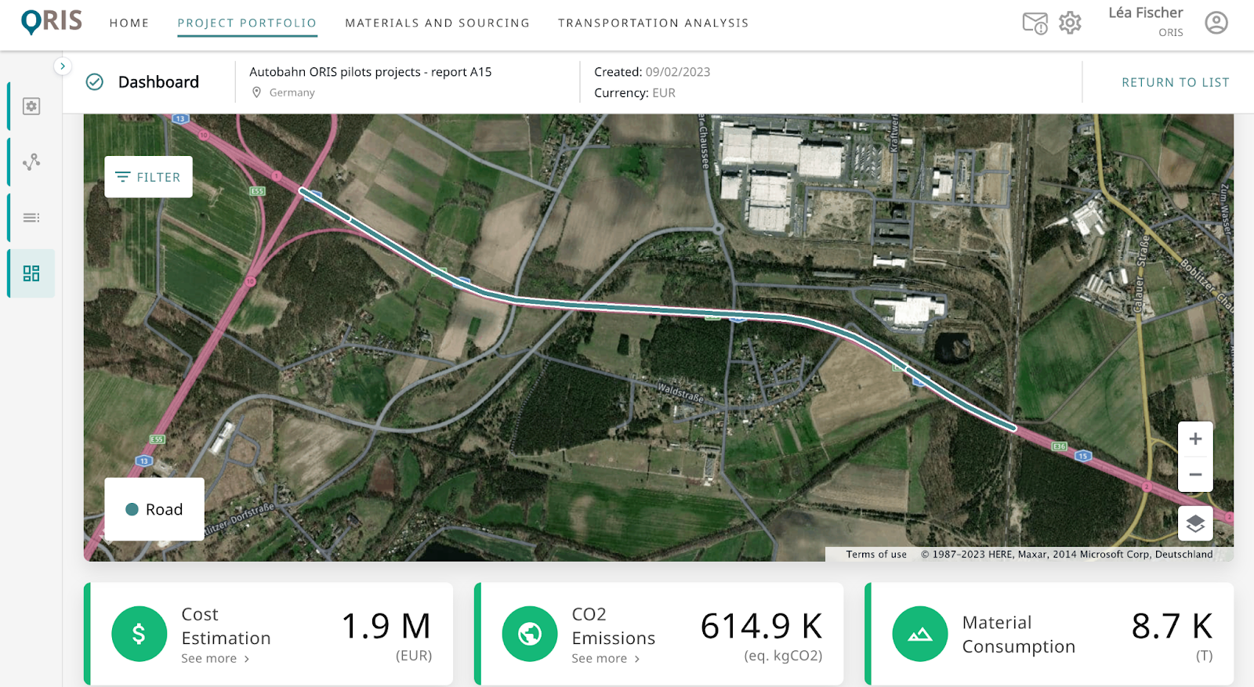
Task: Expand See more under CO2 Emissions
Action: point(605,659)
